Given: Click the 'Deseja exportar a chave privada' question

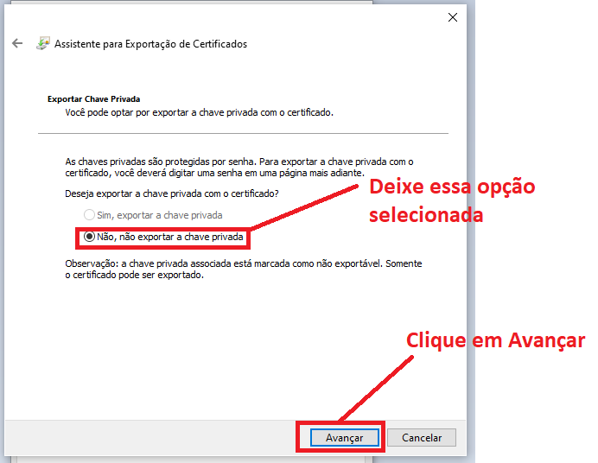Looking at the screenshot, I should [x=177, y=194].
